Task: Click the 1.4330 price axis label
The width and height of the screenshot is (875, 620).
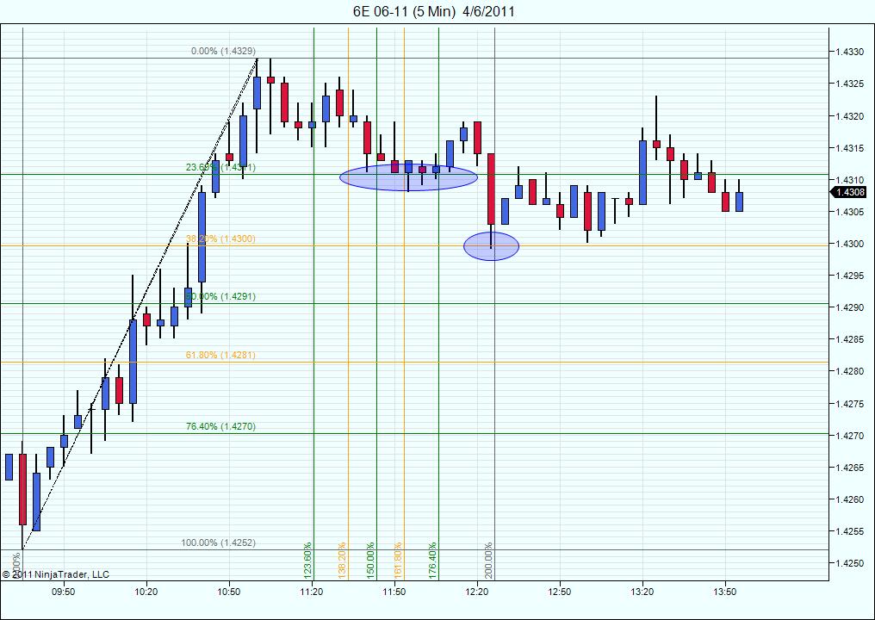Action: (848, 52)
